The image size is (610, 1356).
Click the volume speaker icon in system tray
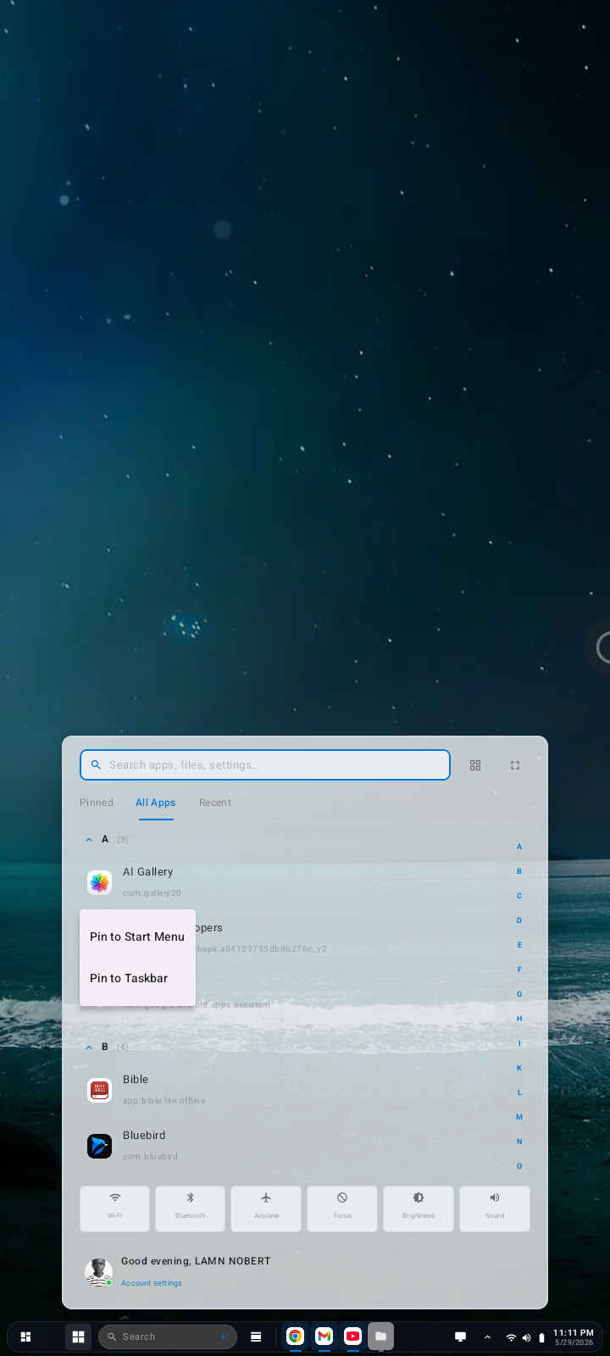point(526,1337)
